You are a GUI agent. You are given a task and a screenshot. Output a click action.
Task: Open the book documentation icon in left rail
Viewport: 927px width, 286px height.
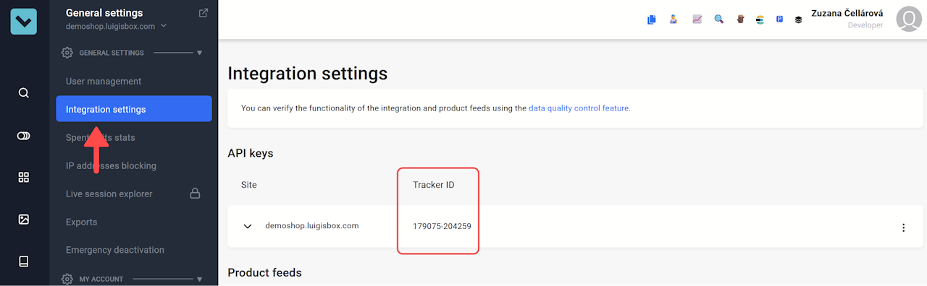pyautogui.click(x=24, y=261)
